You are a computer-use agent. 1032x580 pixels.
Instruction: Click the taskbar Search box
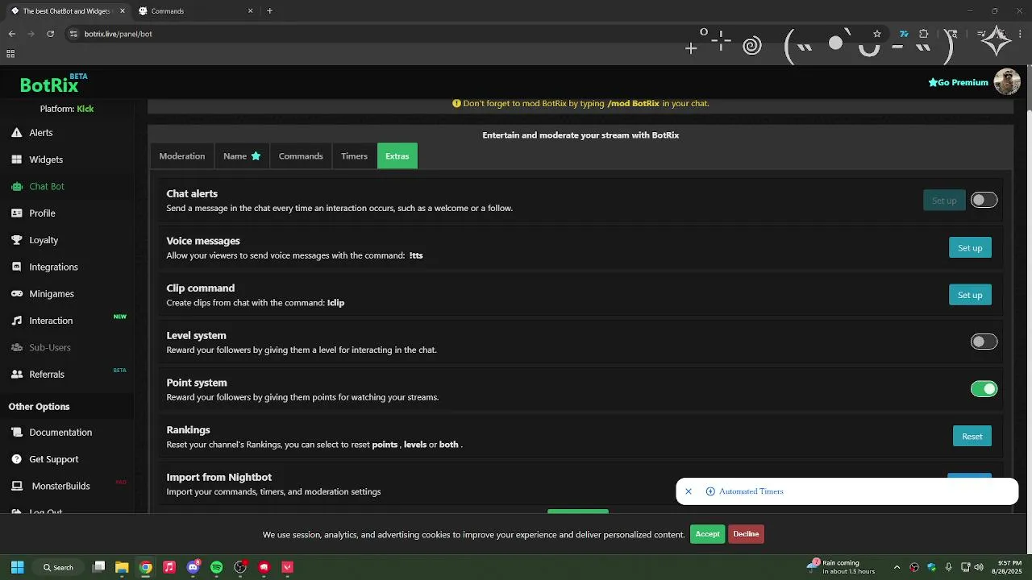pyautogui.click(x=58, y=567)
